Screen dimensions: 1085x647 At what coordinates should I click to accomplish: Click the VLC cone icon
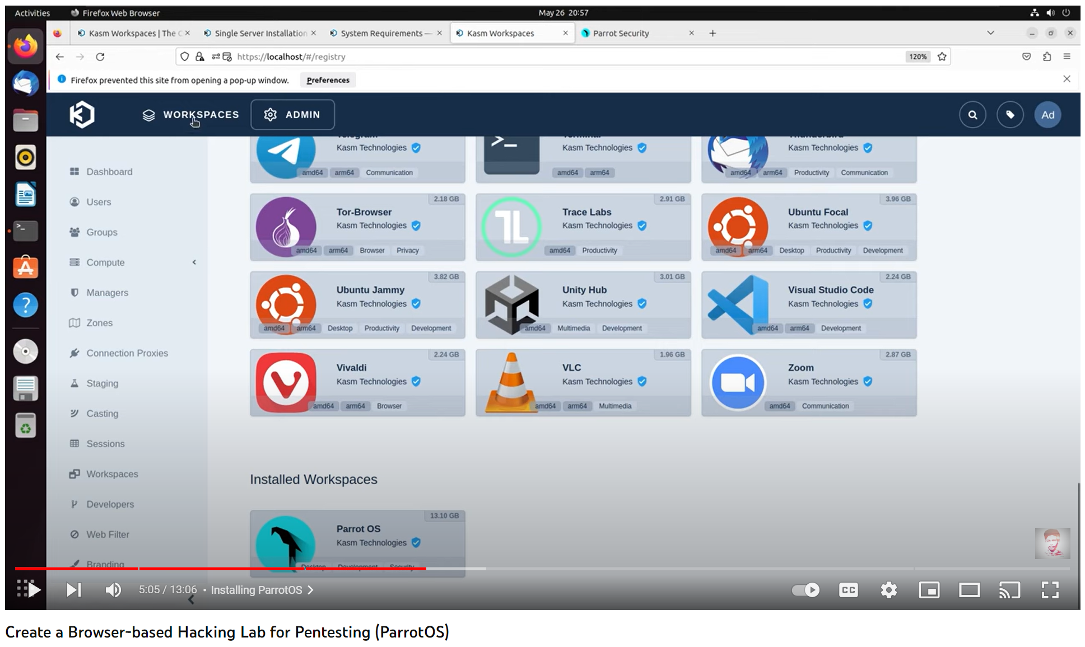tap(510, 383)
